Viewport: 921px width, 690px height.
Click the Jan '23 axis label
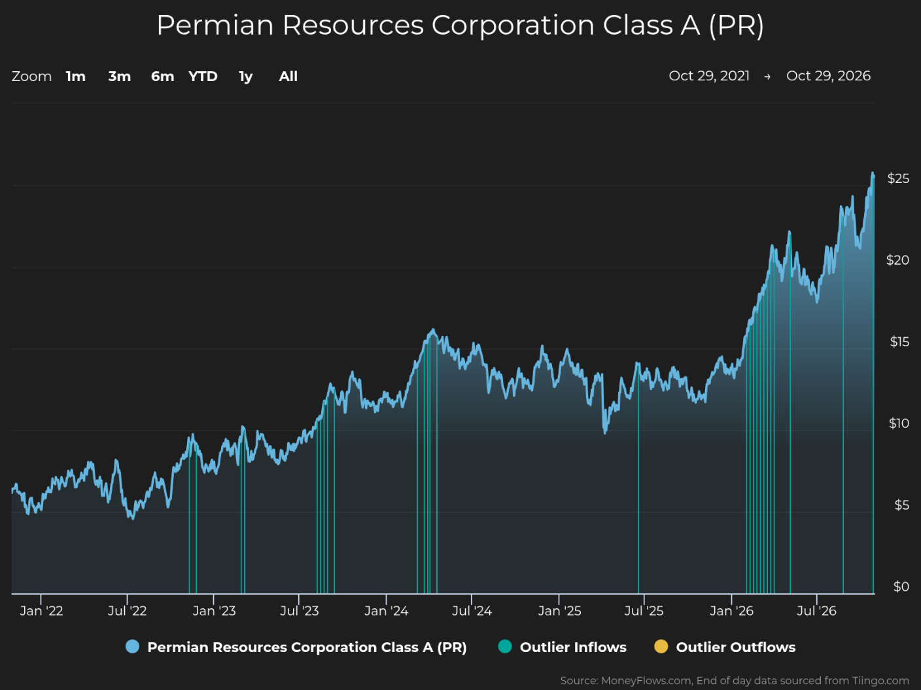pyautogui.click(x=214, y=611)
